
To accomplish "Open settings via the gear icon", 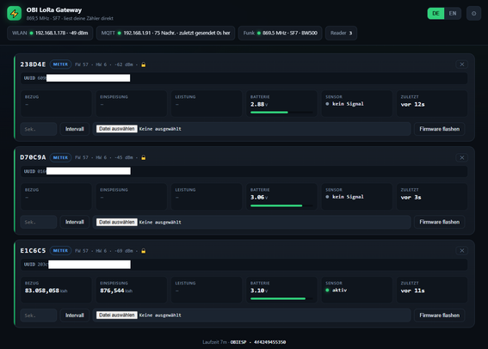I will (x=473, y=14).
